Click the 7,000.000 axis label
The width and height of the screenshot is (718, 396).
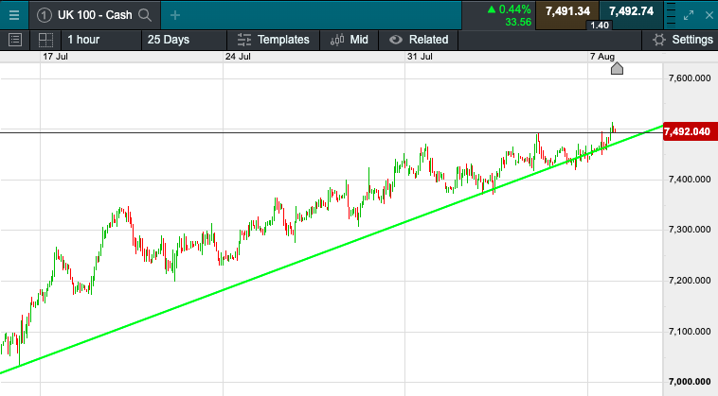point(690,382)
